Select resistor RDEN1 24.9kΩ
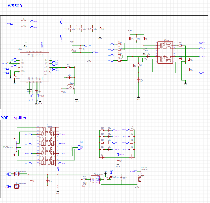 pos(84,179)
